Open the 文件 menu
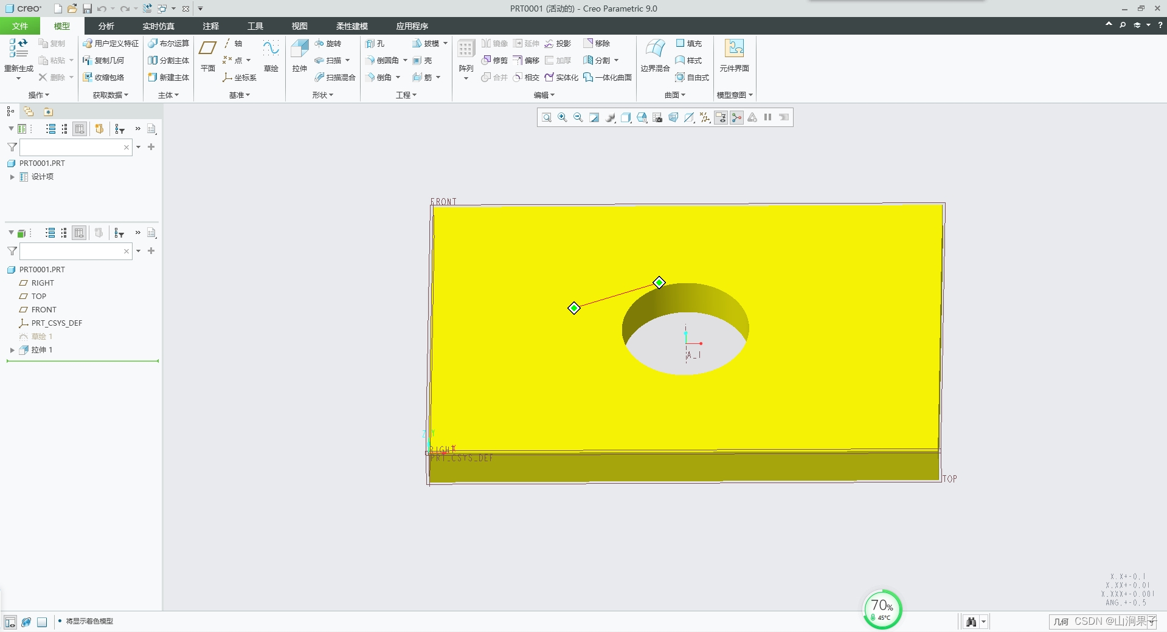 19,26
